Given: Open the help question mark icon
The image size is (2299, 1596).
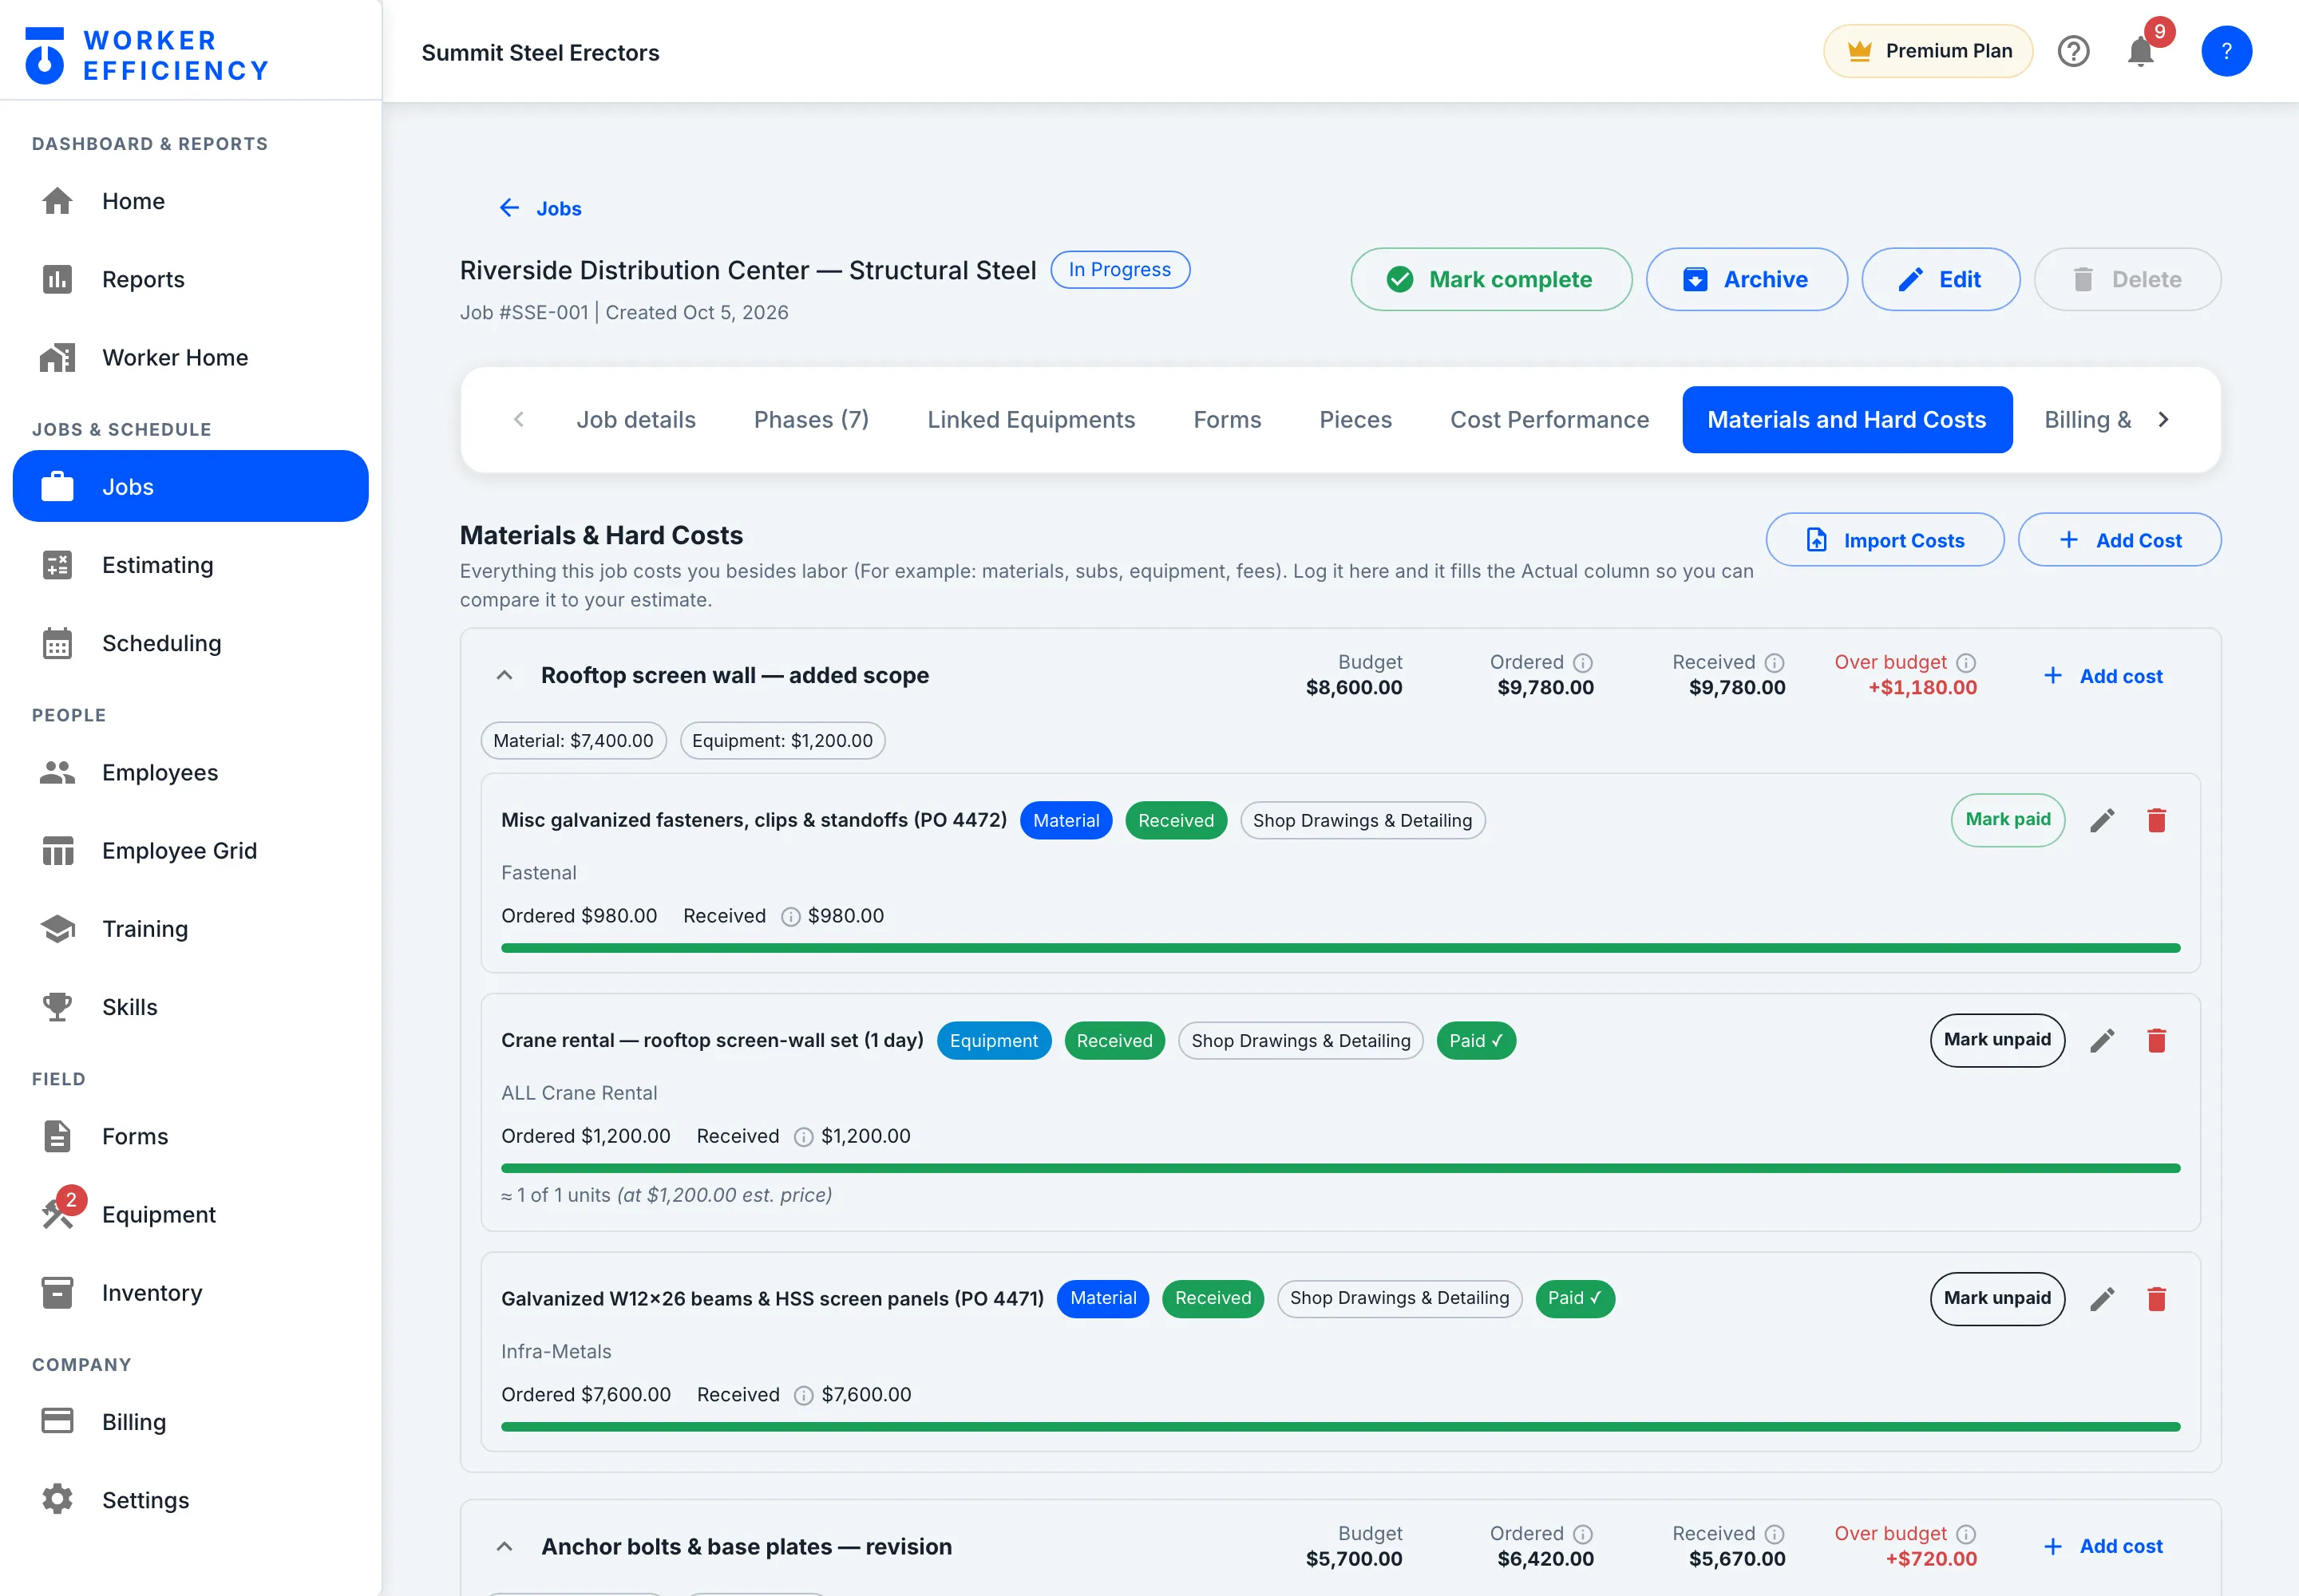Looking at the screenshot, I should tap(2073, 51).
